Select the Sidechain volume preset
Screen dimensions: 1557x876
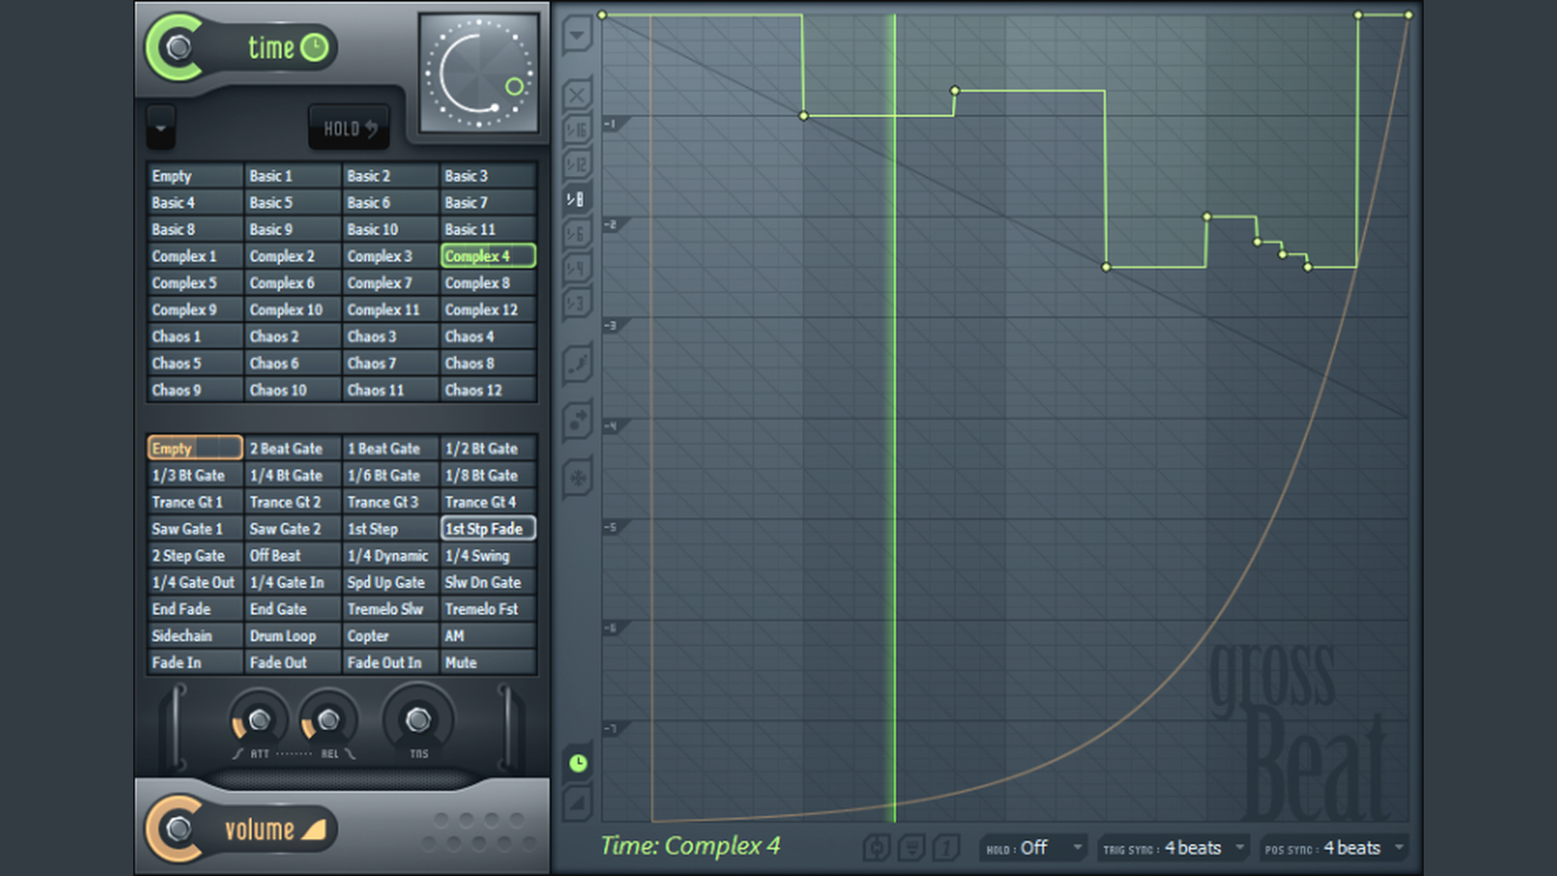point(194,636)
